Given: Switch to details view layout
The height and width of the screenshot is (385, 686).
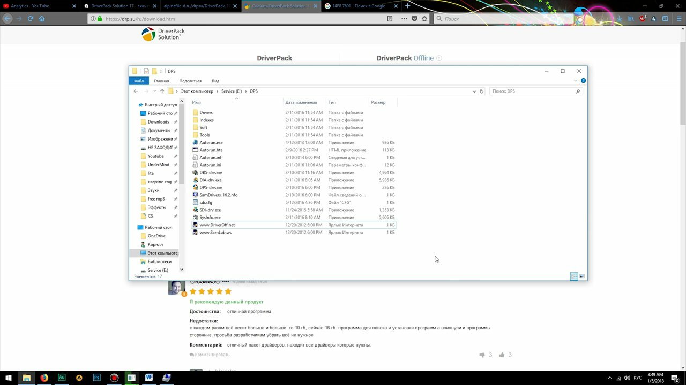Looking at the screenshot, I should click(574, 276).
